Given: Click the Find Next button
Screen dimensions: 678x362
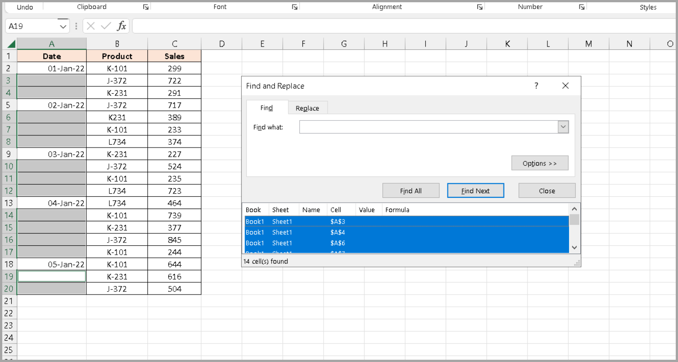Looking at the screenshot, I should [x=476, y=190].
